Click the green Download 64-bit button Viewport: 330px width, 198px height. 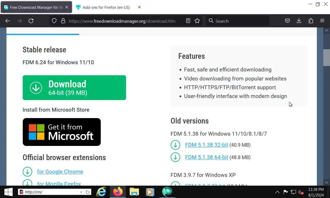(74, 88)
